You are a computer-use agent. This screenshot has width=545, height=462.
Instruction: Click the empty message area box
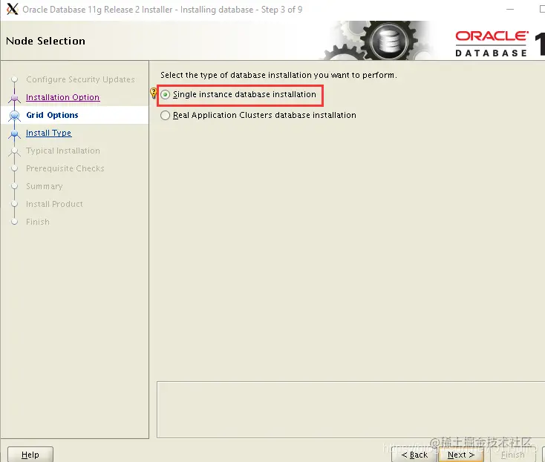pos(350,409)
